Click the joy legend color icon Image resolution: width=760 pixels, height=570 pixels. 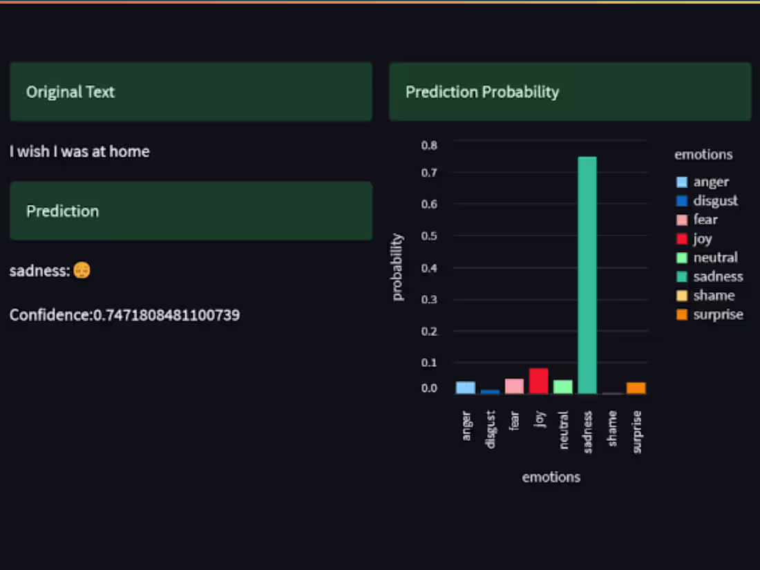tap(681, 238)
